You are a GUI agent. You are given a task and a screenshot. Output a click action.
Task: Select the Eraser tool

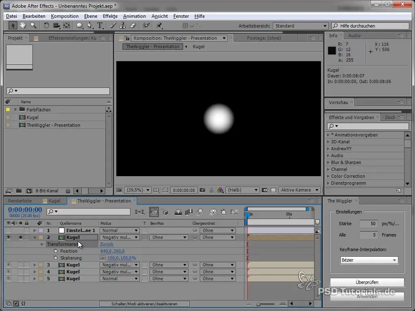click(x=133, y=26)
